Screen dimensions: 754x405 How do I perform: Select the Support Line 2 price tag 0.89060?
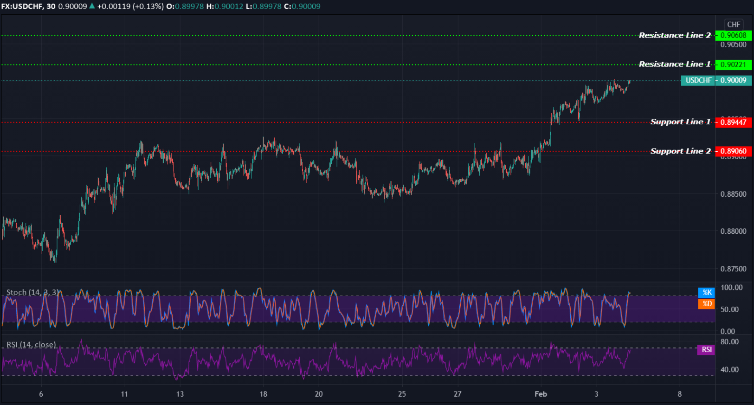point(733,151)
